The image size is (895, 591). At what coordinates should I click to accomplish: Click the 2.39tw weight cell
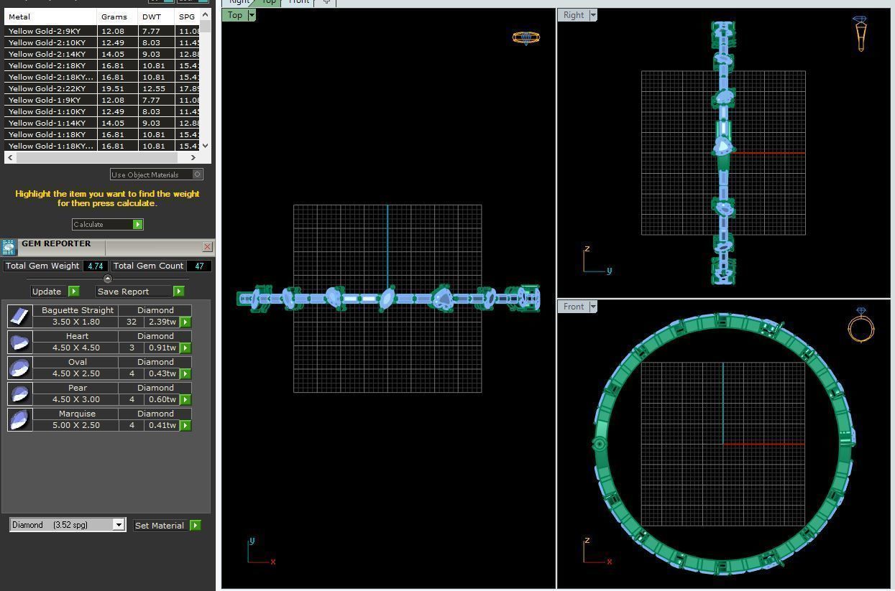pos(162,322)
